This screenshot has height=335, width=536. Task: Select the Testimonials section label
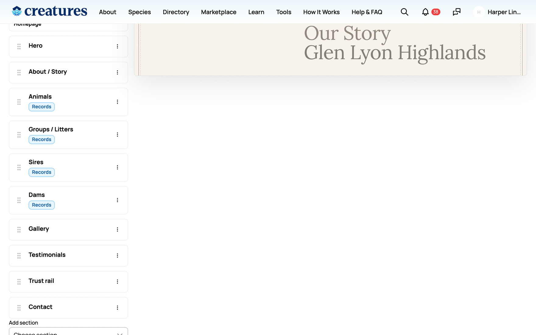pos(47,255)
